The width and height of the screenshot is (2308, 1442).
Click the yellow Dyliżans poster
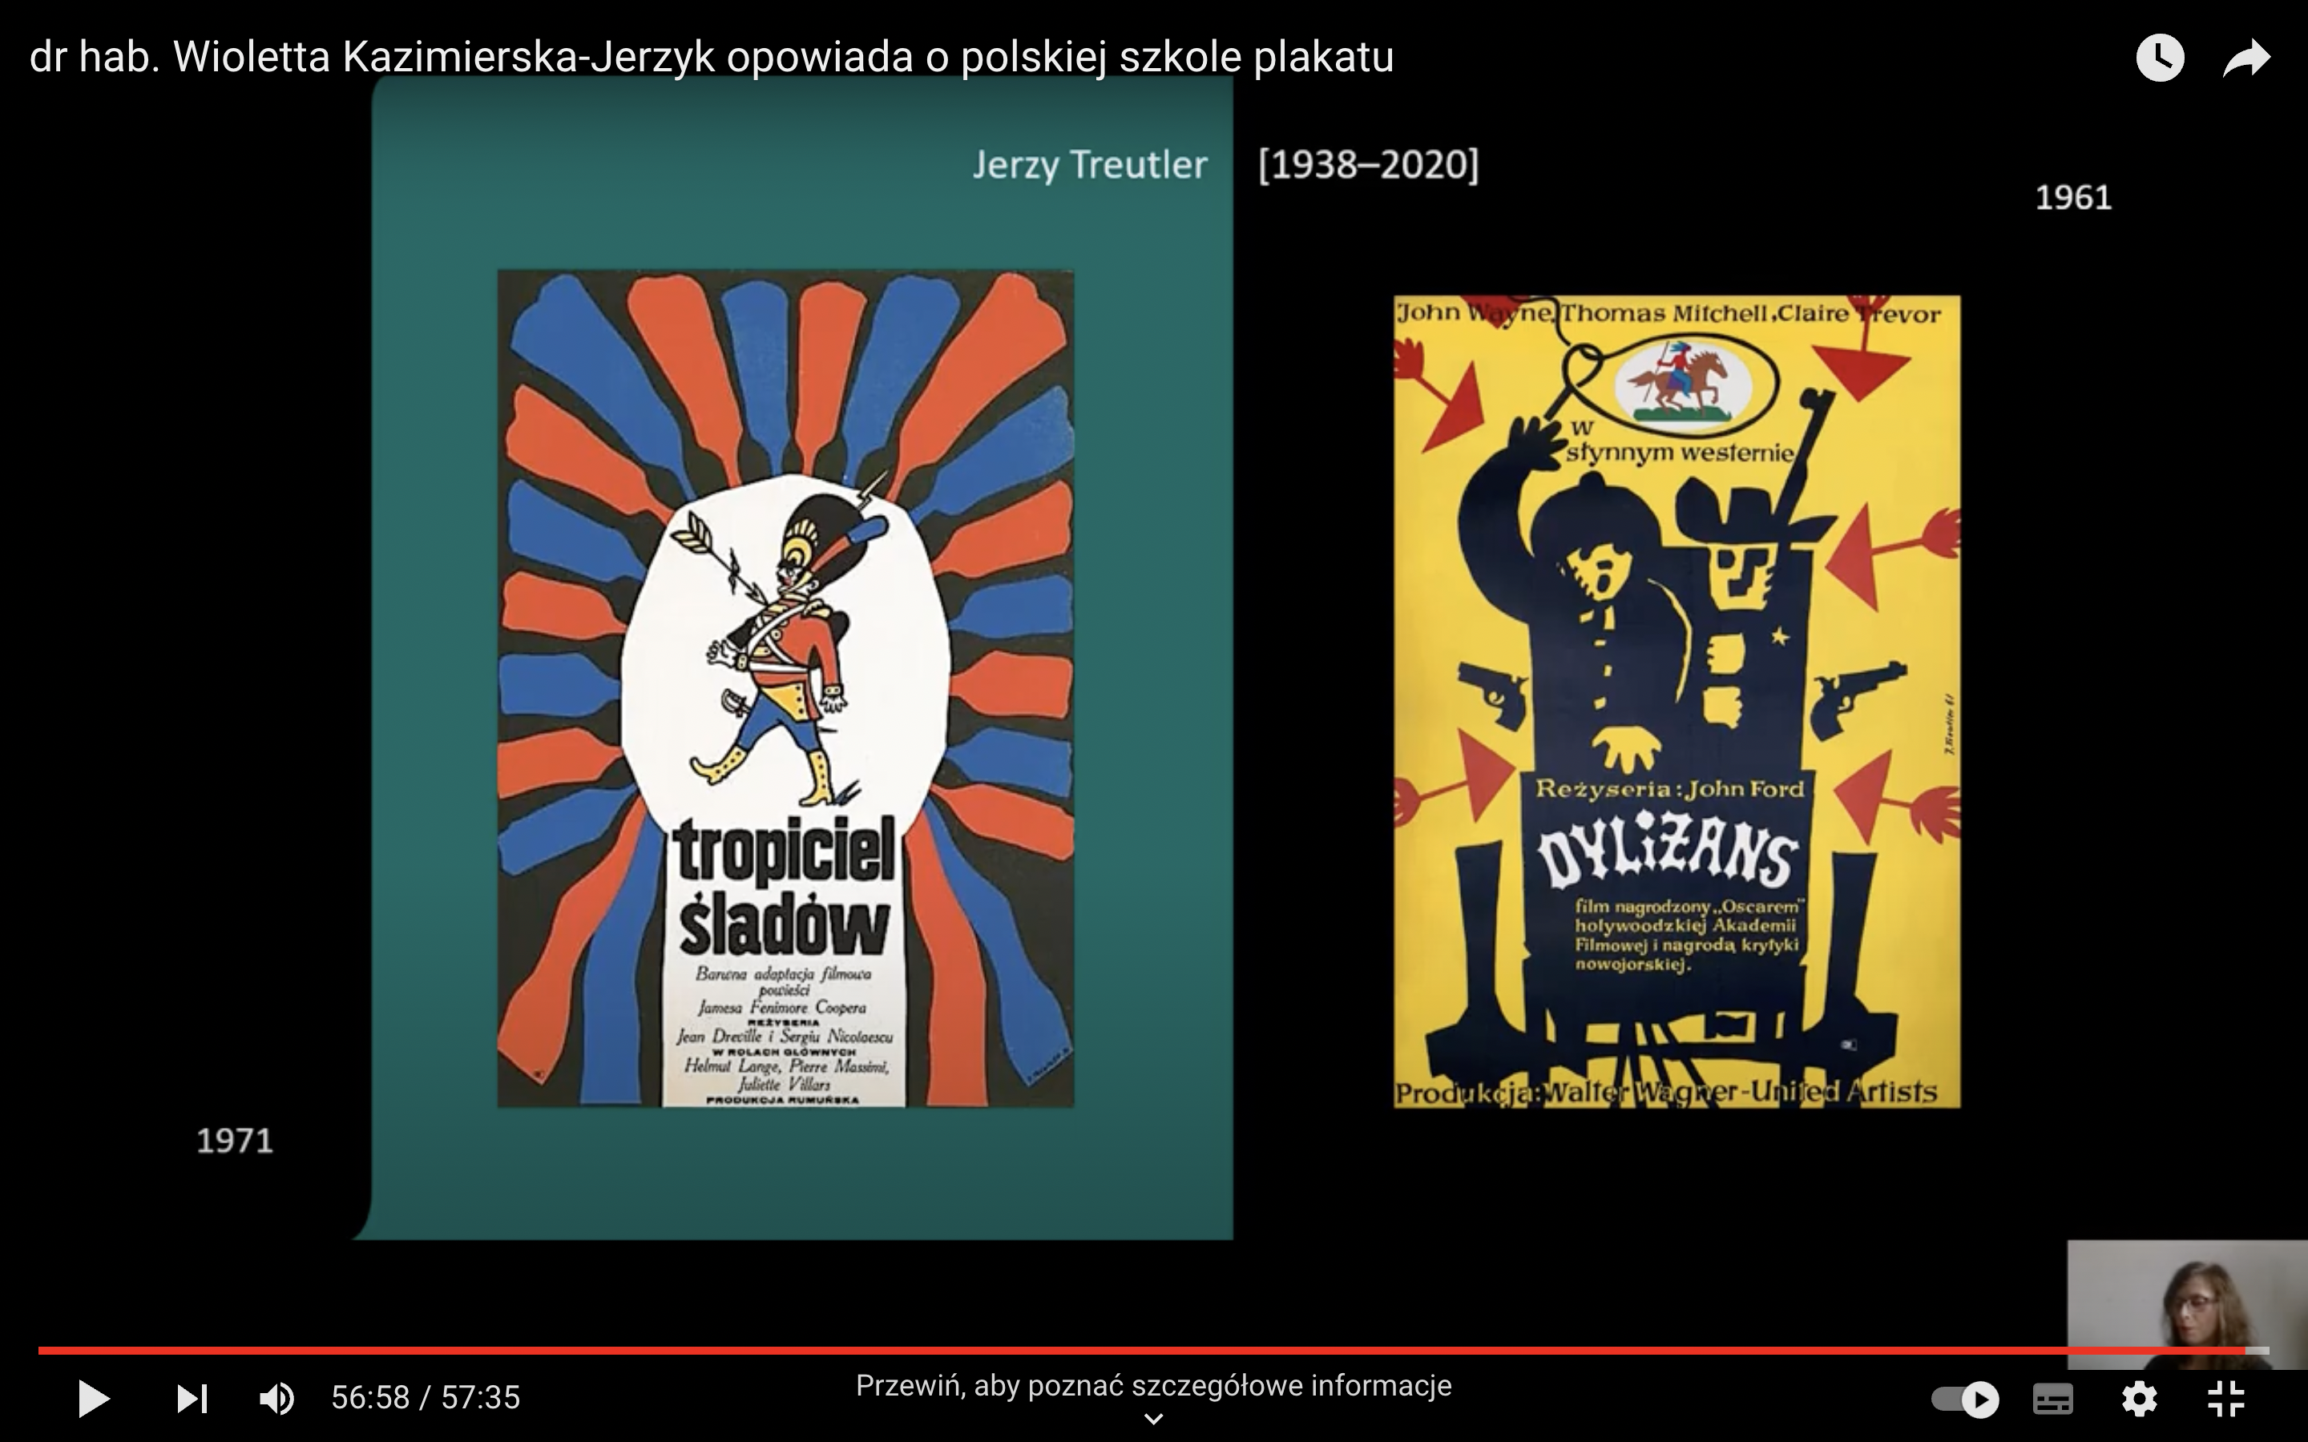(x=1677, y=702)
